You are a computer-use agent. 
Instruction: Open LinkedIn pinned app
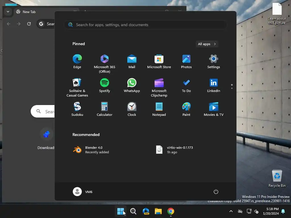click(x=214, y=85)
